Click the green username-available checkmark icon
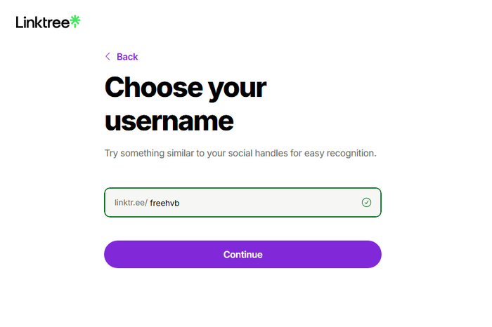This screenshot has width=492, height=327. point(366,202)
